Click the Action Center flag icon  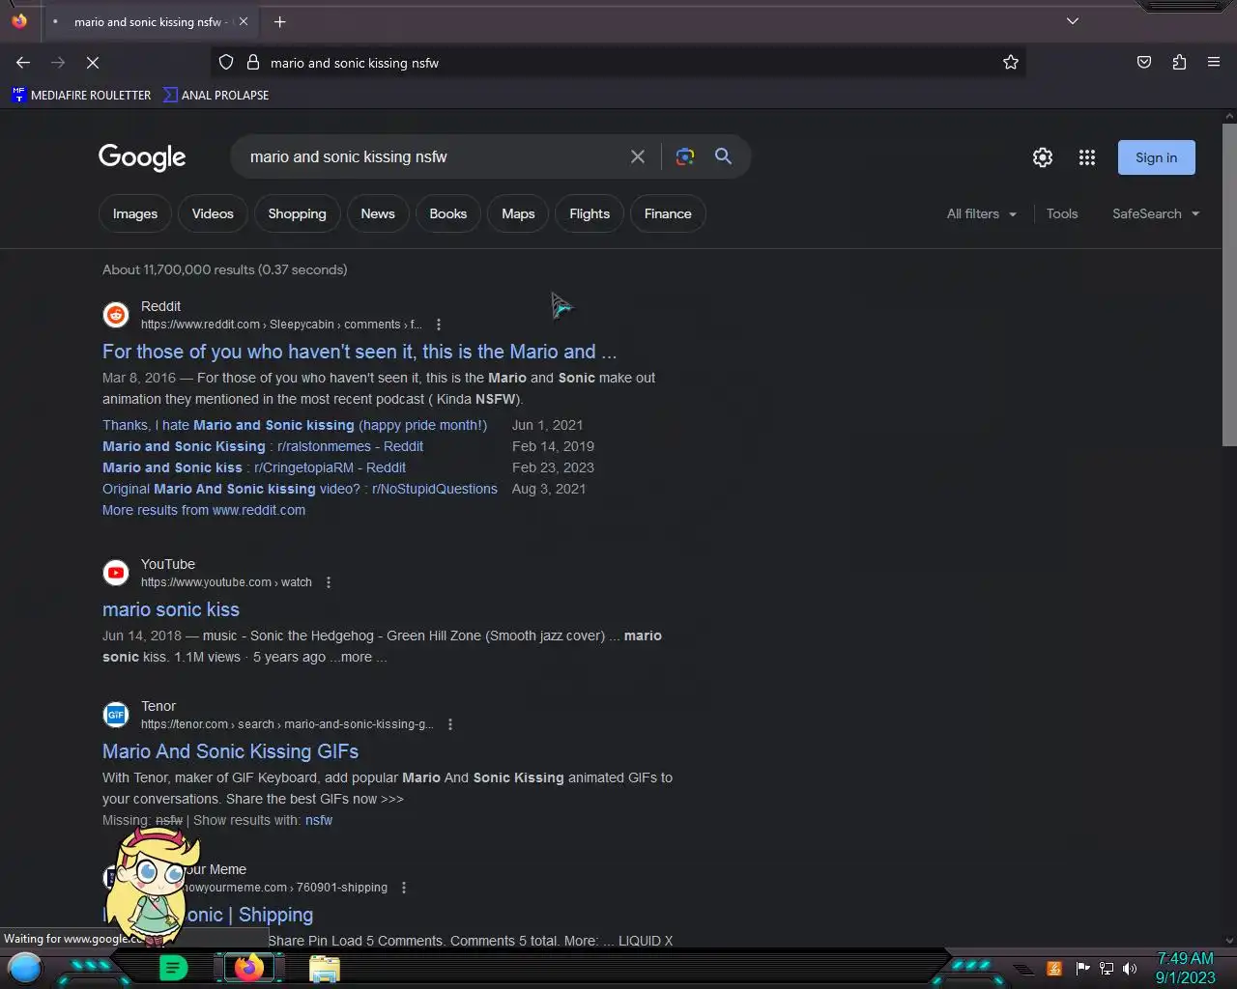pyautogui.click(x=1082, y=969)
